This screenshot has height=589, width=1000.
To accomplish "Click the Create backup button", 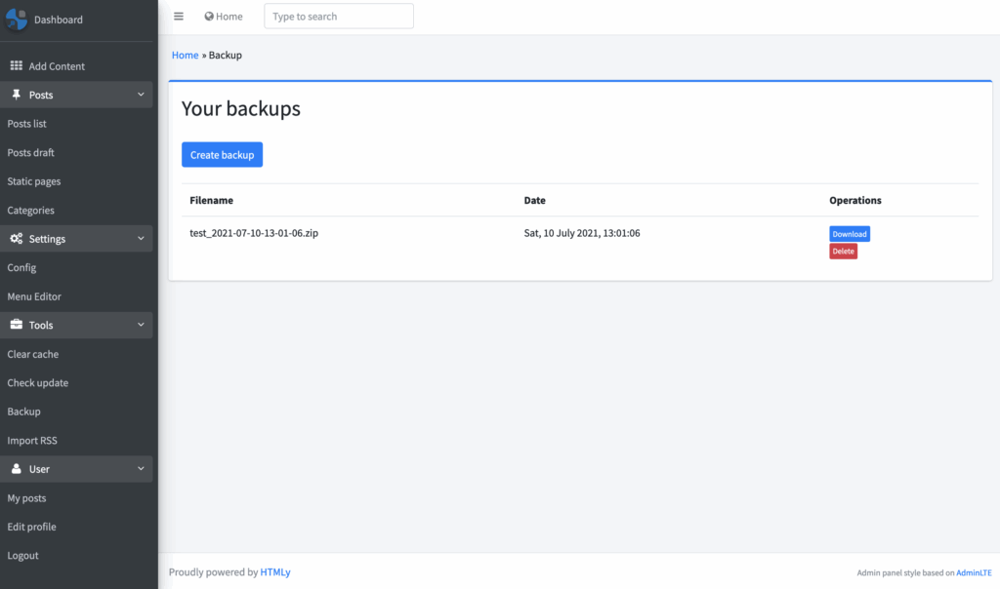I will coord(222,155).
